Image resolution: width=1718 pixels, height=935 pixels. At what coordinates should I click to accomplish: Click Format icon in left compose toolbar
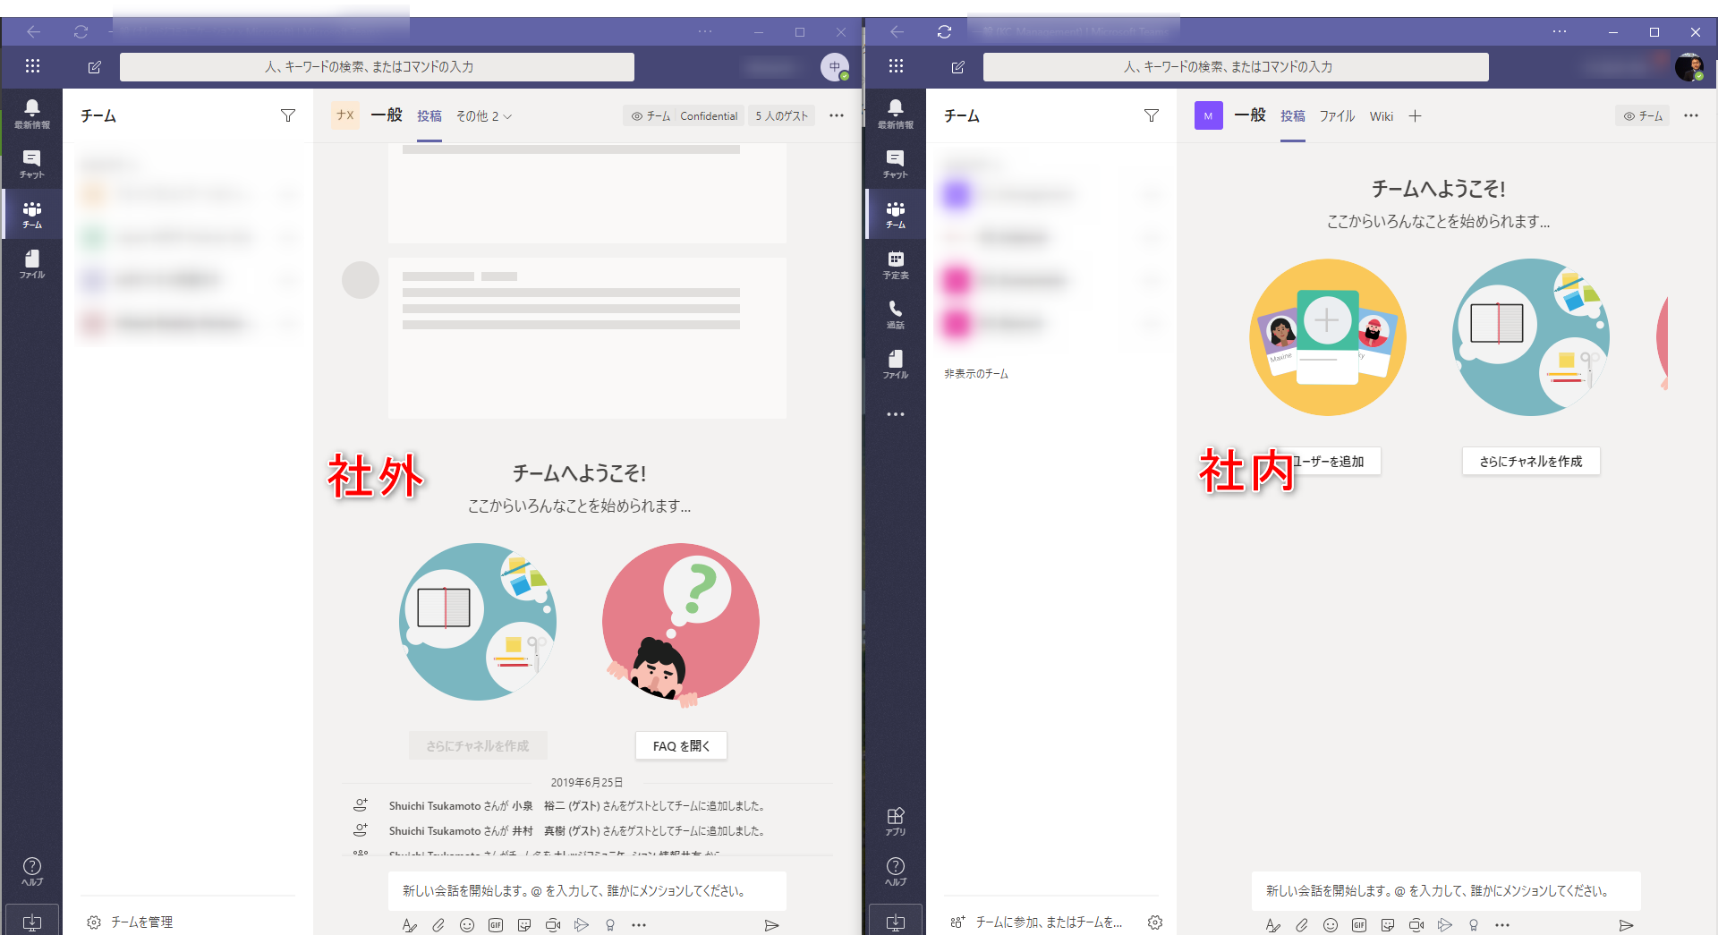(409, 925)
